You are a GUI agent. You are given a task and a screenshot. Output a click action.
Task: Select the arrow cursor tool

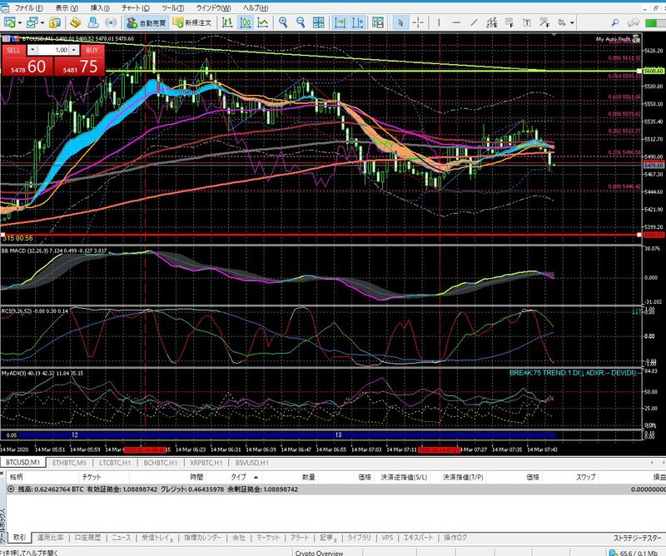[400, 22]
